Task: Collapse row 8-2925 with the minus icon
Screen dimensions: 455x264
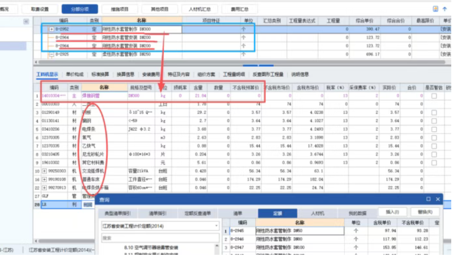Action: click(52, 54)
